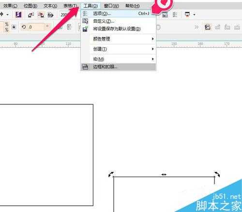The image size is (242, 212).
Task: Click the top-right rotation handle of selected rectangle
Action: coord(217,174)
